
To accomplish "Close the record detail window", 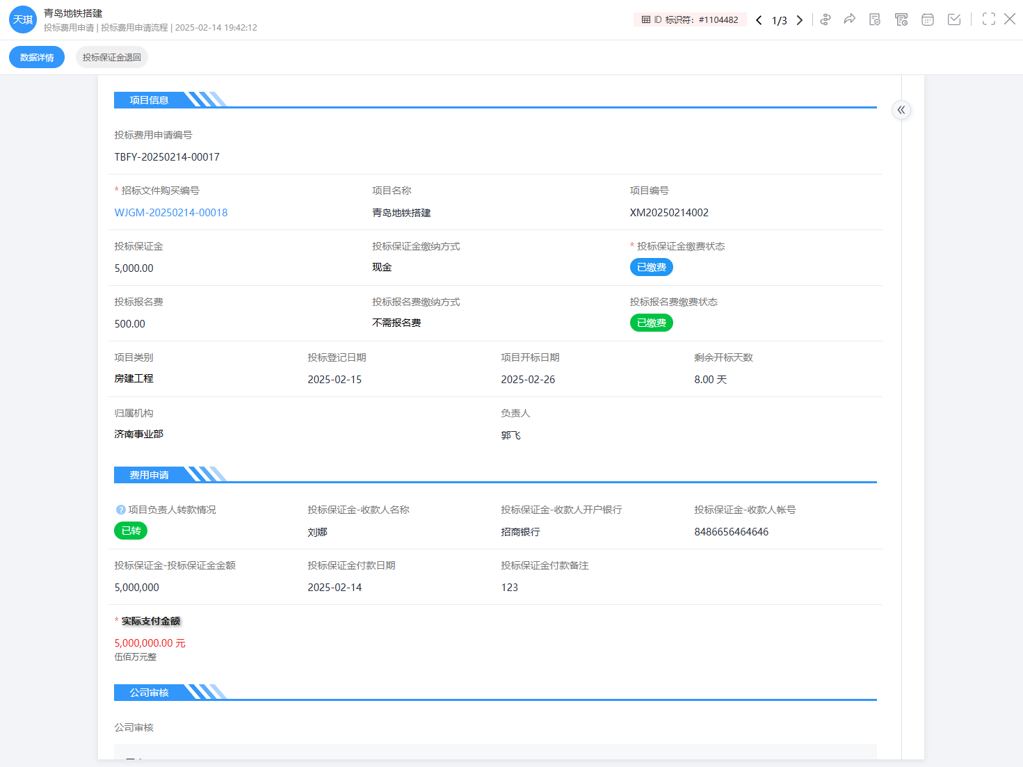I will click(x=1010, y=19).
